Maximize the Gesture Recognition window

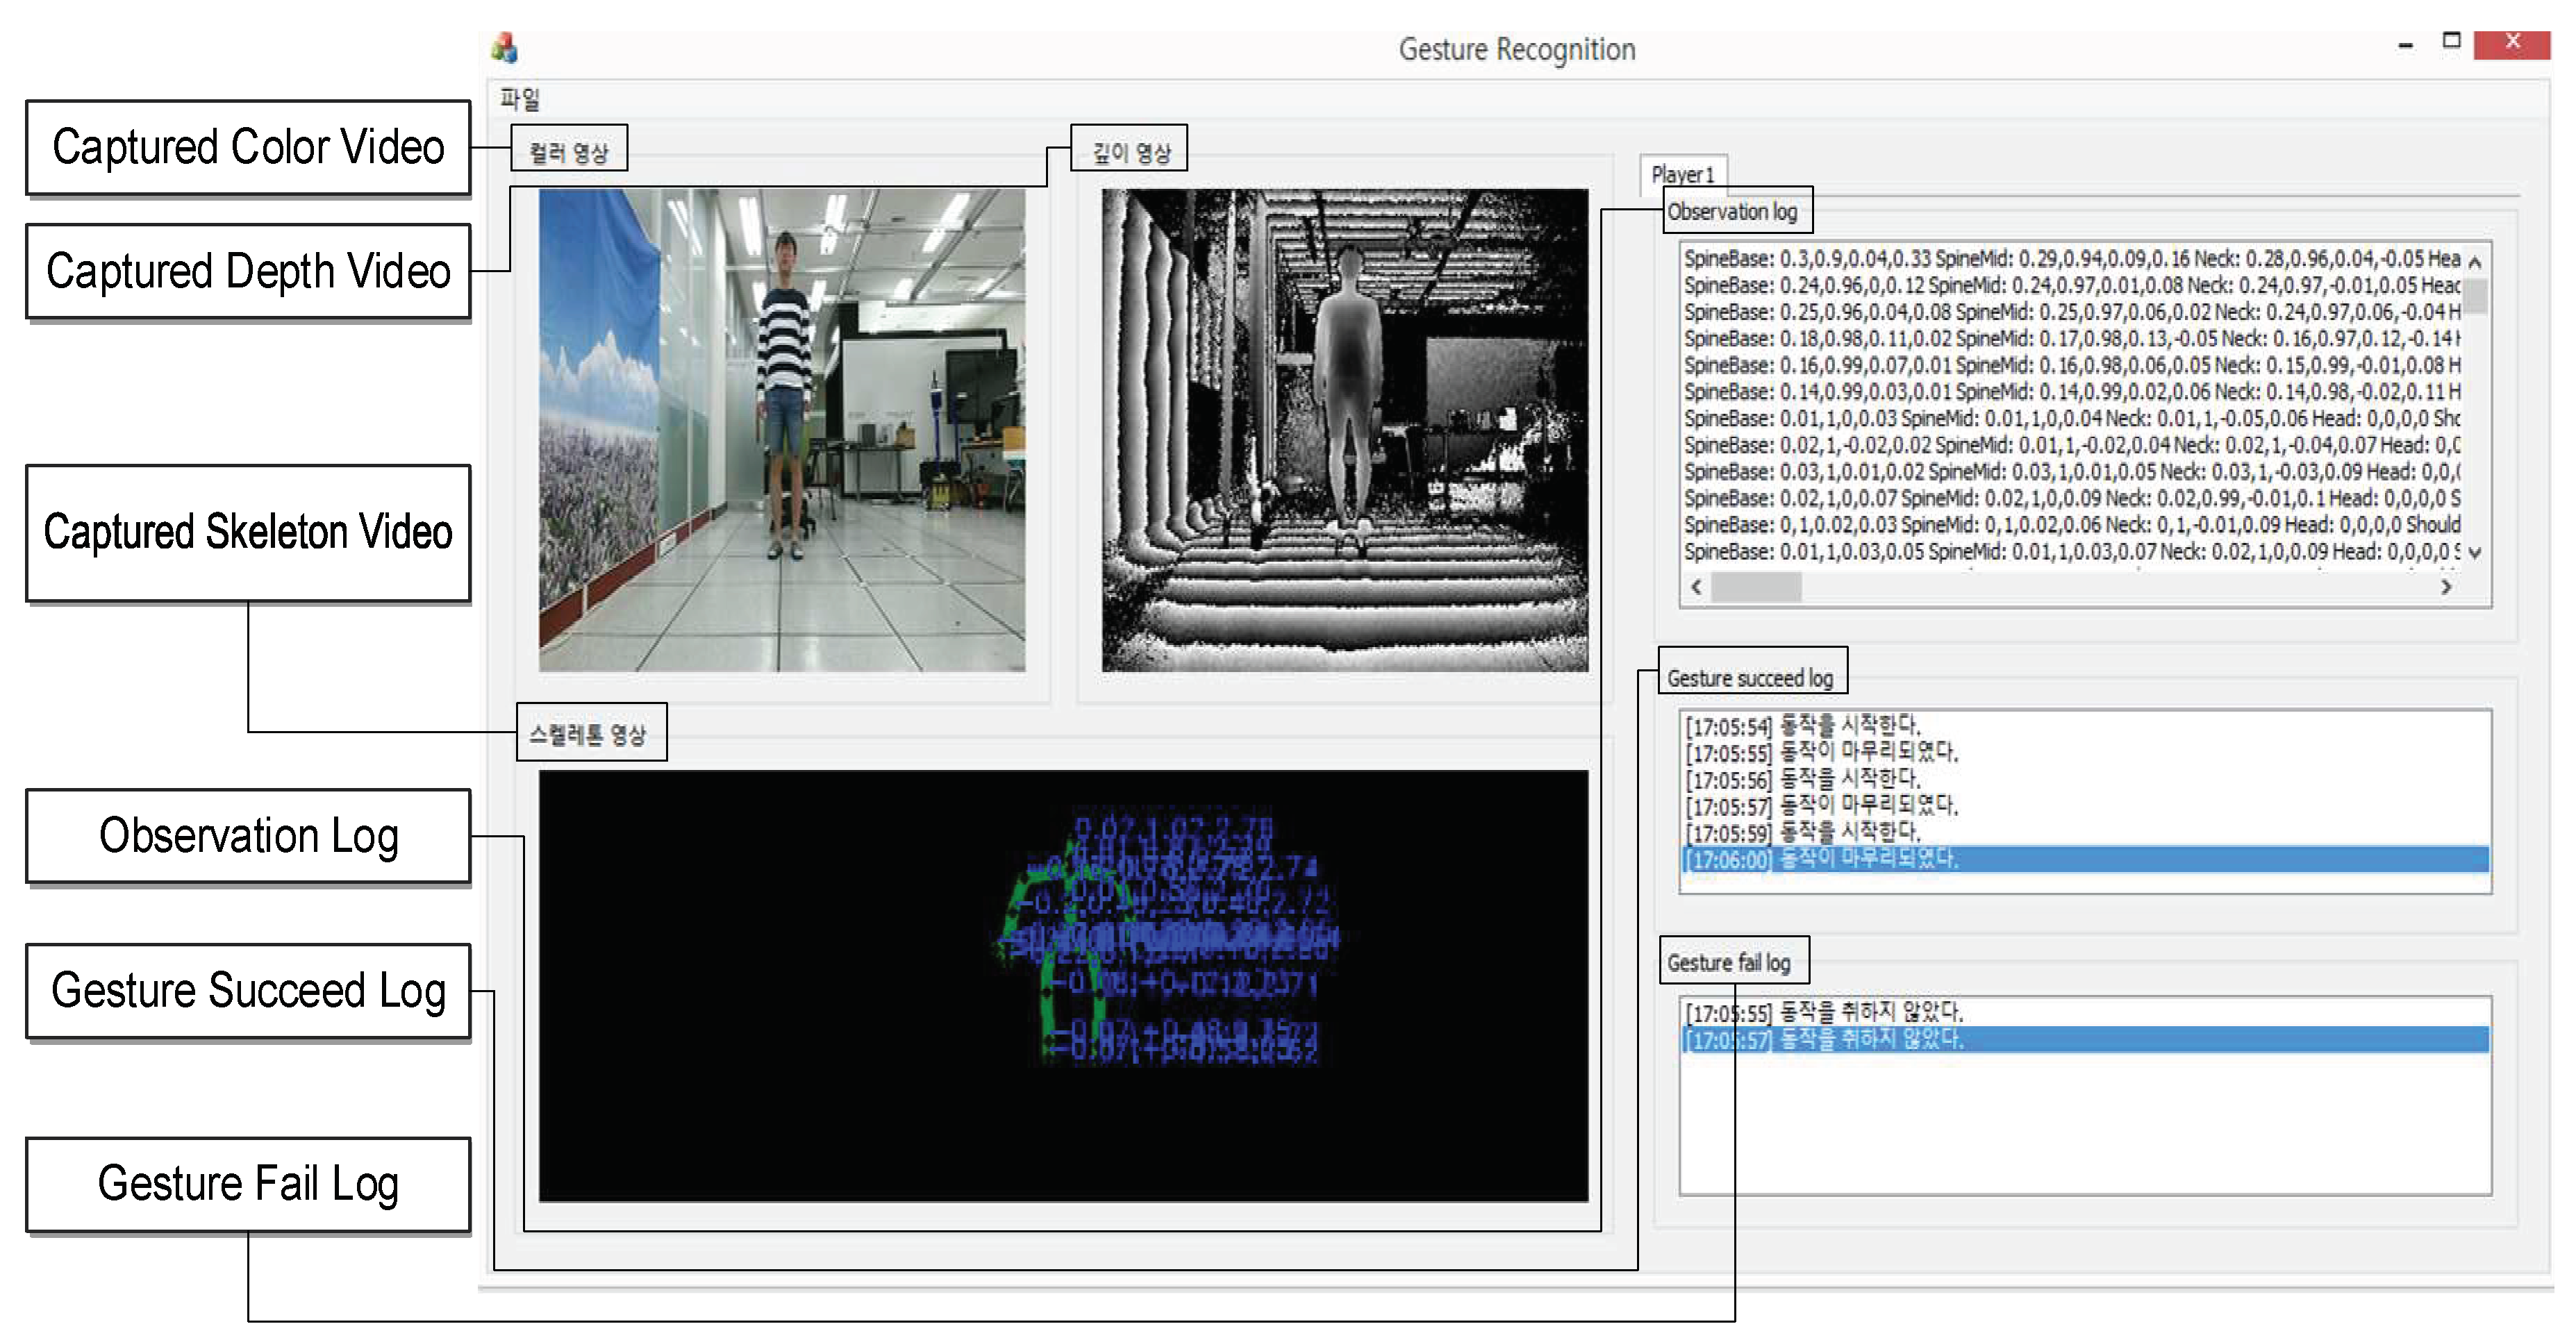(x=2451, y=42)
